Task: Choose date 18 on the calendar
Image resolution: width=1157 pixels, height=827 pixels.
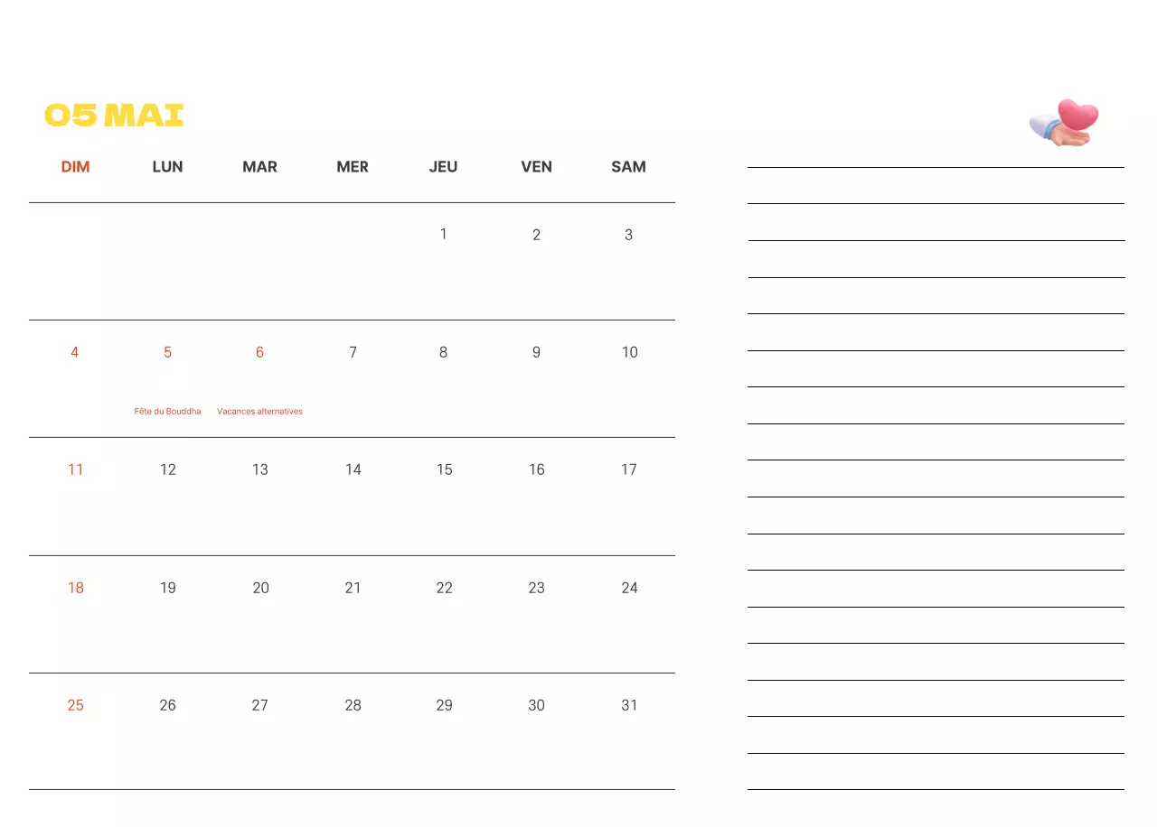Action: (75, 588)
